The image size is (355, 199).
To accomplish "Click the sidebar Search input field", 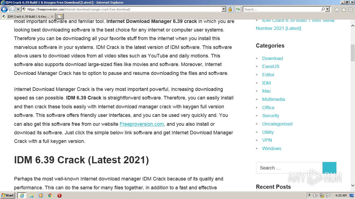I will (289, 168).
